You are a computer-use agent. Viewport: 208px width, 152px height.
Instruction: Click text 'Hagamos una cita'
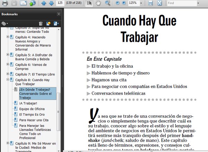point(109,80)
